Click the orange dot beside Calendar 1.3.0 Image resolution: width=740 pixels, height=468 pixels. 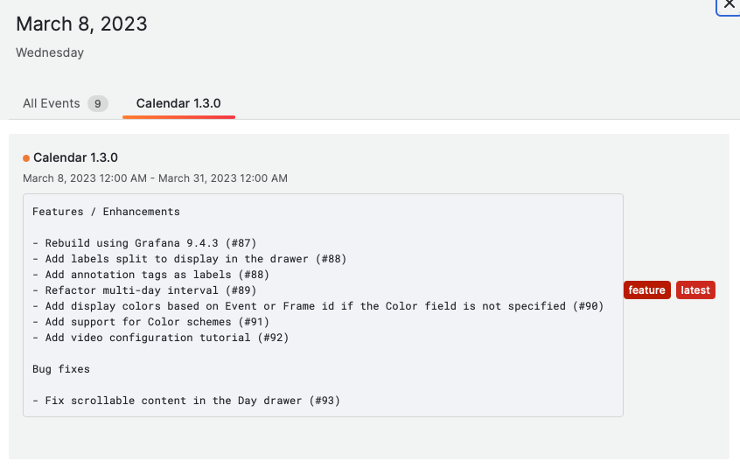point(26,158)
